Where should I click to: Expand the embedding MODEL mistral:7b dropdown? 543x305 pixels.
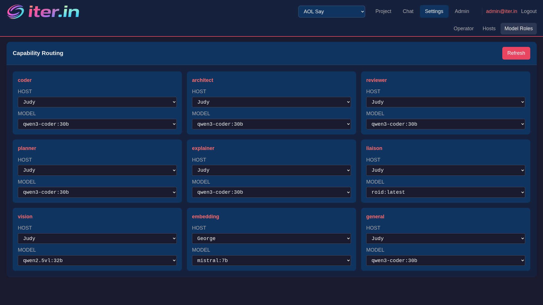pos(271,261)
